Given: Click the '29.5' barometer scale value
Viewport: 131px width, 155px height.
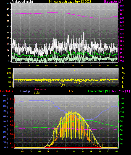Looking at the screenshot, I should 122,34.
